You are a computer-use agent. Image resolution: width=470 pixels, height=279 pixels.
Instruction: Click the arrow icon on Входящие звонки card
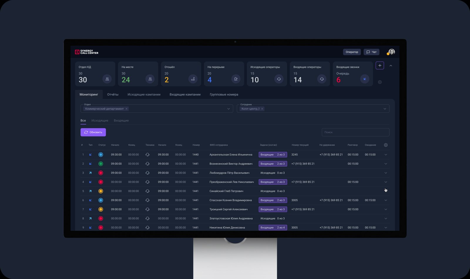click(365, 79)
